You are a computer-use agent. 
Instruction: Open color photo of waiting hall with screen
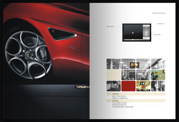143,86
